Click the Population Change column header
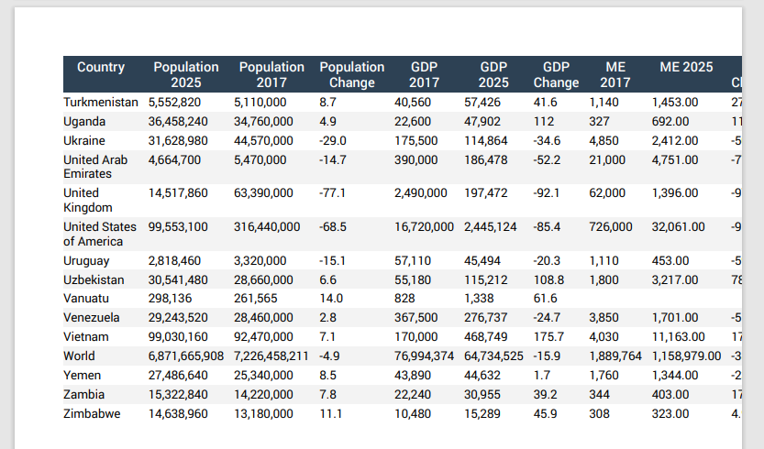 [352, 74]
